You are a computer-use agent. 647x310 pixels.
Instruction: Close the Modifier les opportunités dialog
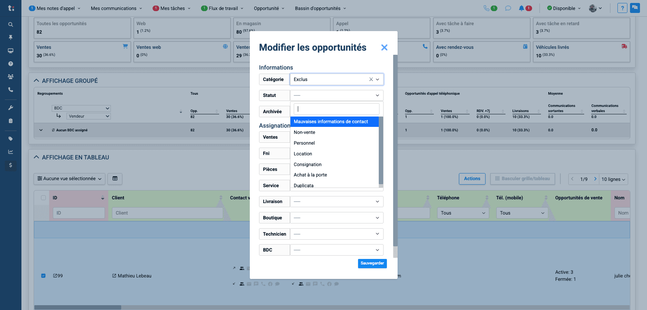[x=384, y=47]
